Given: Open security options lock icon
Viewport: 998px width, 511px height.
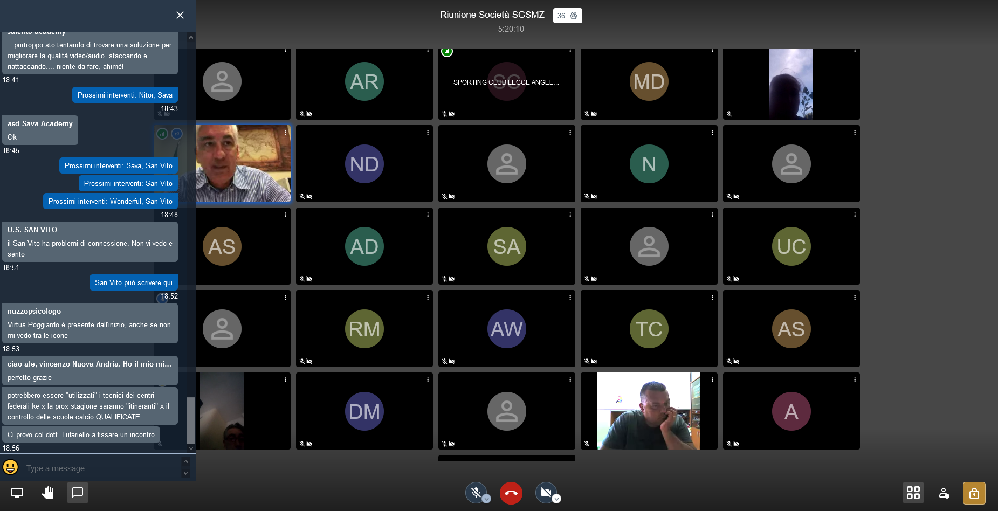Looking at the screenshot, I should pyautogui.click(x=974, y=493).
